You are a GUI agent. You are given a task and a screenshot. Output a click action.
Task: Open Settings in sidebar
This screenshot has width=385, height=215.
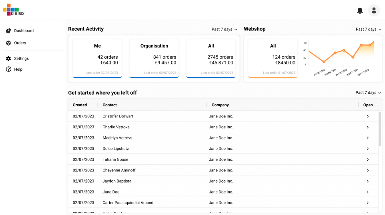click(x=21, y=59)
